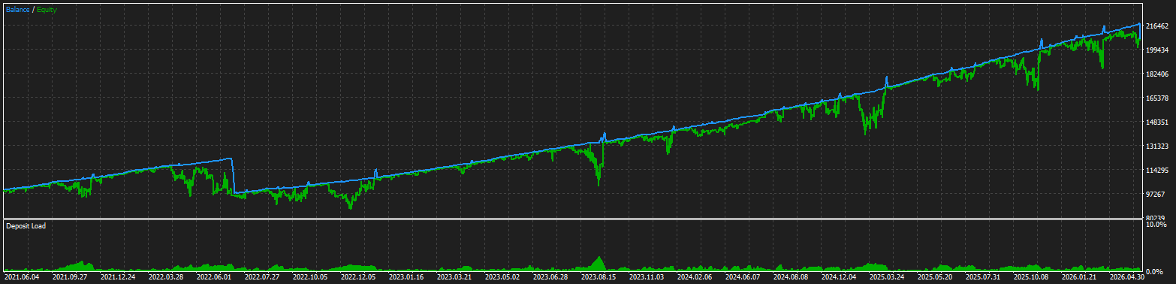The image size is (1176, 284).
Task: Select the 2023.03.21 date label
Action: coord(455,276)
